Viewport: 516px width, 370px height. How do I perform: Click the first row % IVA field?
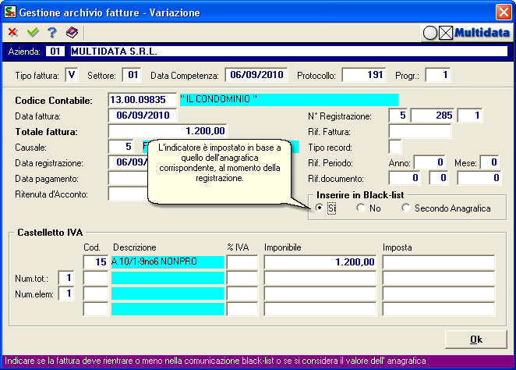[242, 262]
